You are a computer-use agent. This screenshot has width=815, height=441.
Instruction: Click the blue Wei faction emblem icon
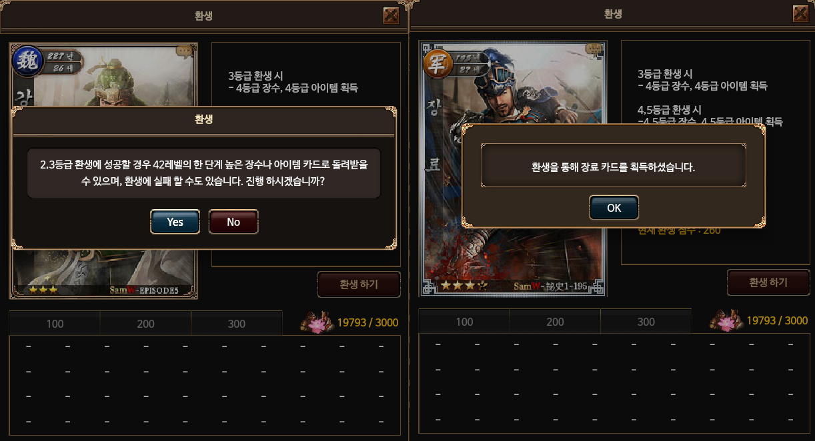click(27, 61)
